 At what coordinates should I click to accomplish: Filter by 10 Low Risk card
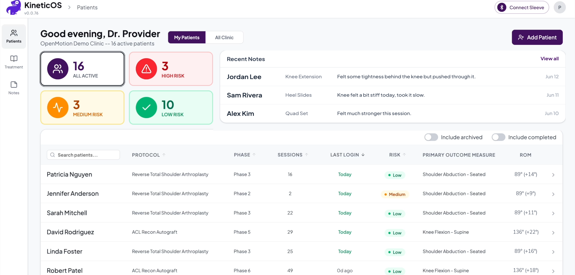coord(171,108)
